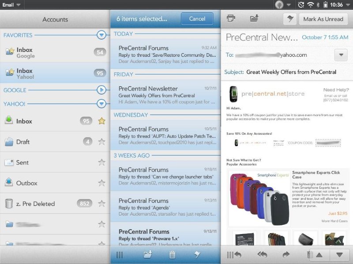Viewport: 353px width, 264px height.
Task: Open the battery indicator in status bar
Action: (x=325, y=5)
